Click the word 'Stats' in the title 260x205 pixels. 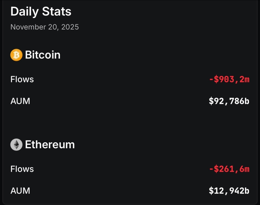[x=57, y=12]
